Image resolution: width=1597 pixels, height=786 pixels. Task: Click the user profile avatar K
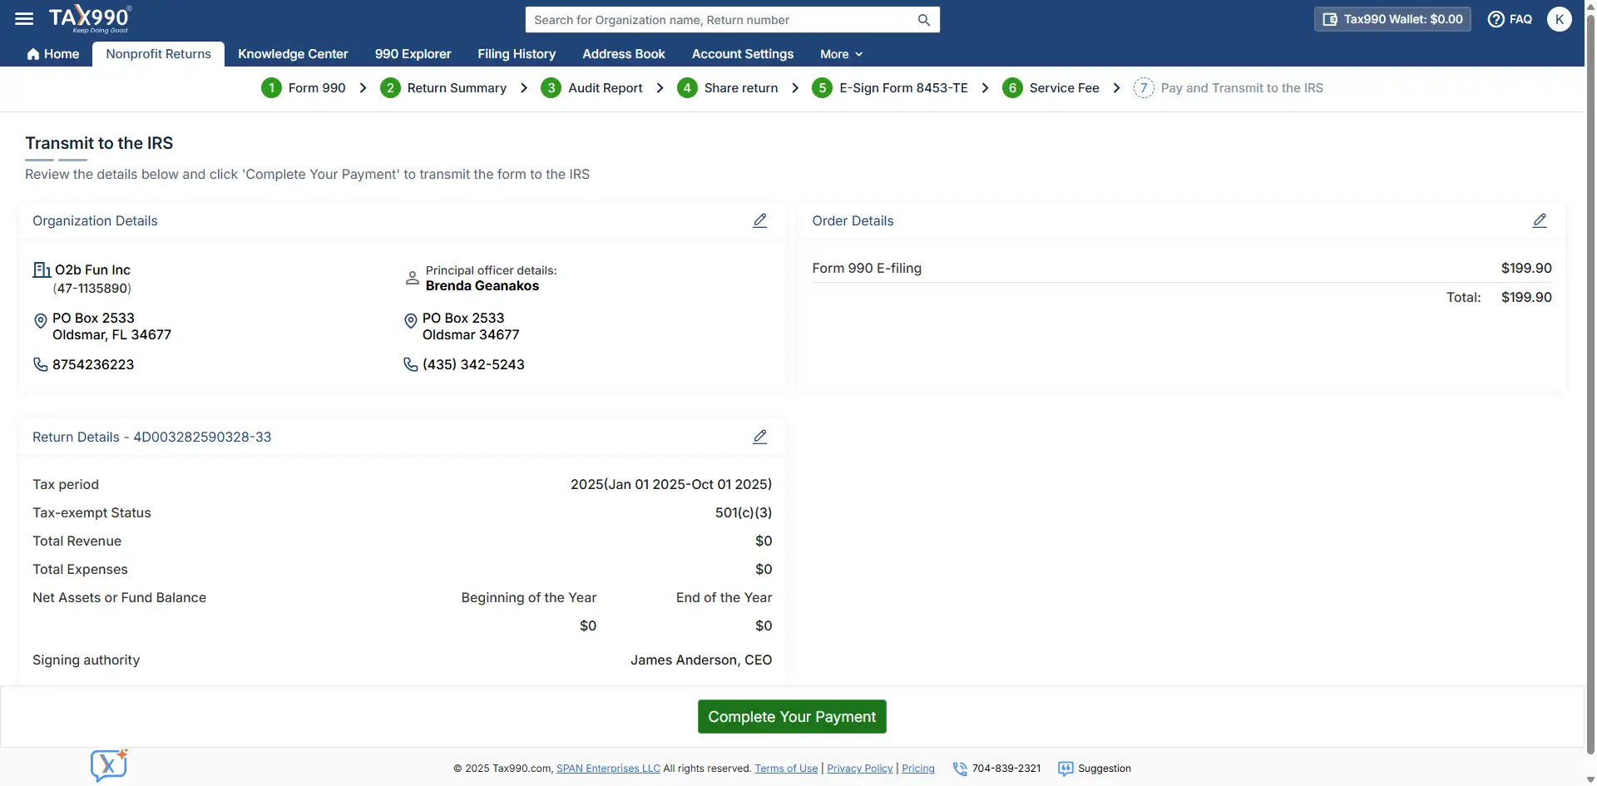(1559, 19)
